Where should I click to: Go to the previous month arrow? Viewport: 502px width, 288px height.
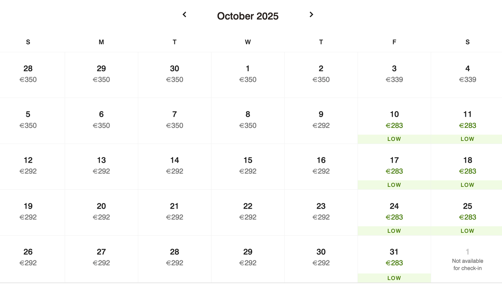pos(184,15)
